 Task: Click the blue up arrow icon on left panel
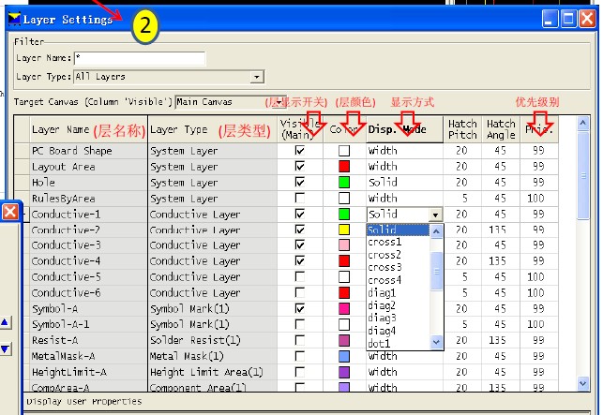6,322
